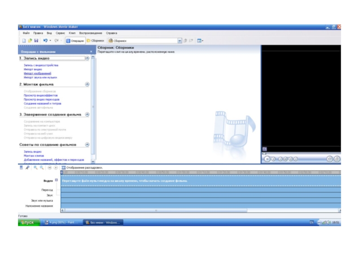The width and height of the screenshot is (359, 269).
Task: Open the Файл menu
Action: point(26,33)
